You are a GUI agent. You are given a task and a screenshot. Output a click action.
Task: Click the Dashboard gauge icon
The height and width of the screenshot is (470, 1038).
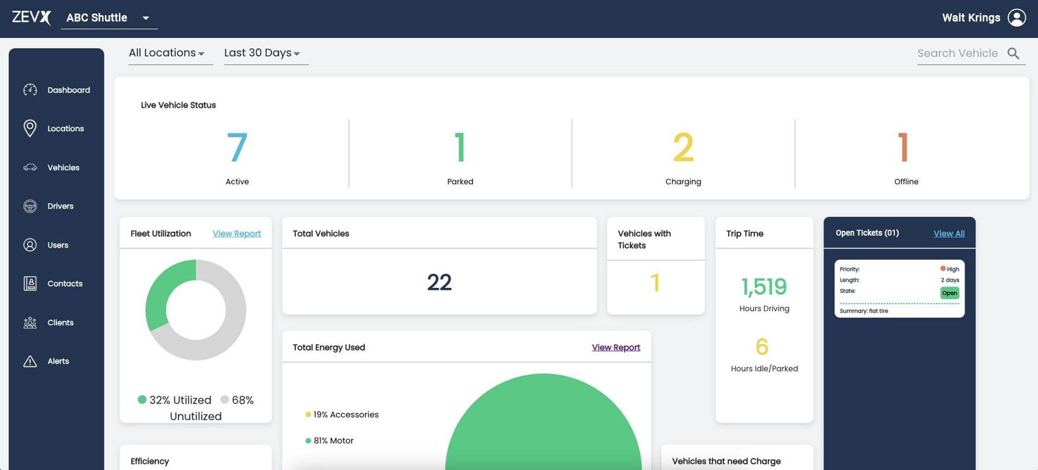click(x=30, y=90)
